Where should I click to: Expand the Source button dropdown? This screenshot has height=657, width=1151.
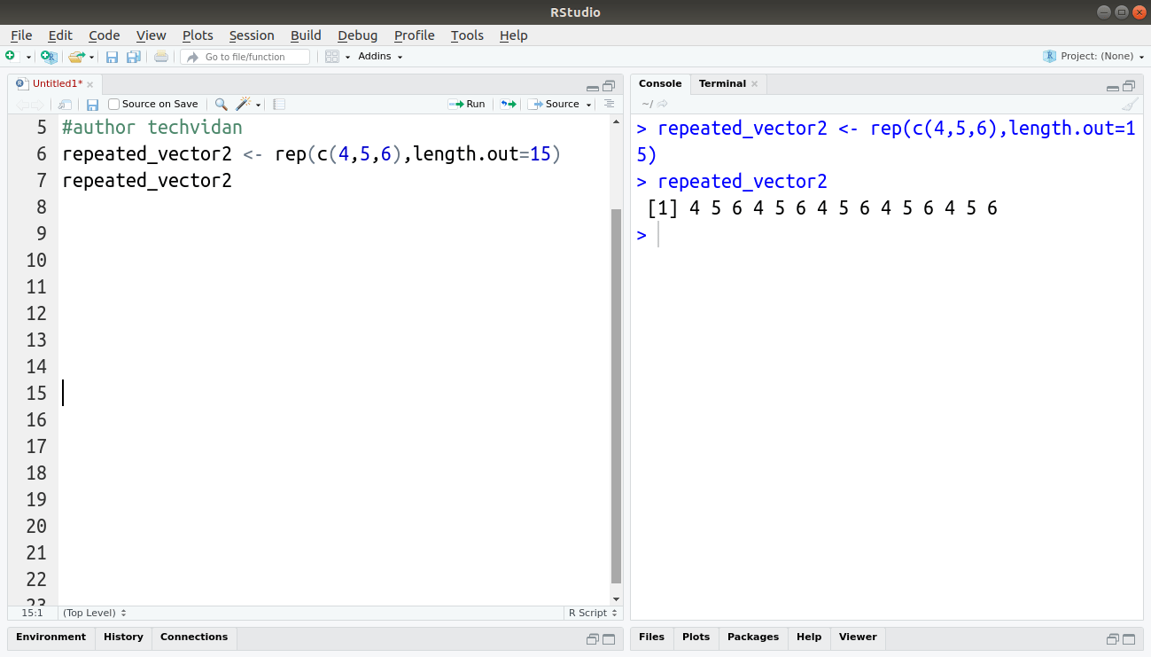587,104
